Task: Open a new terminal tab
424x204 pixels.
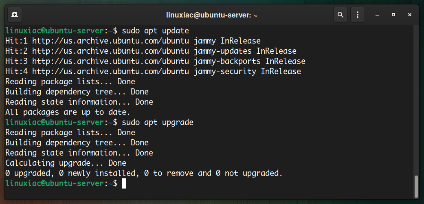Action: [15, 15]
